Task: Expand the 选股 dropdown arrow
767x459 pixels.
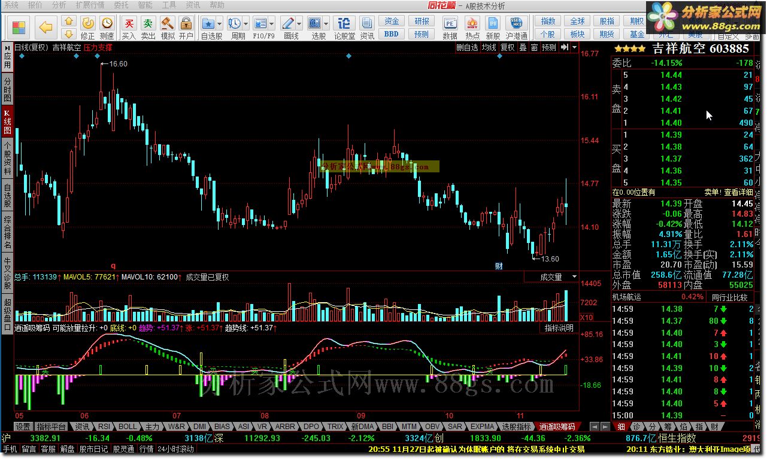Action: (x=326, y=24)
